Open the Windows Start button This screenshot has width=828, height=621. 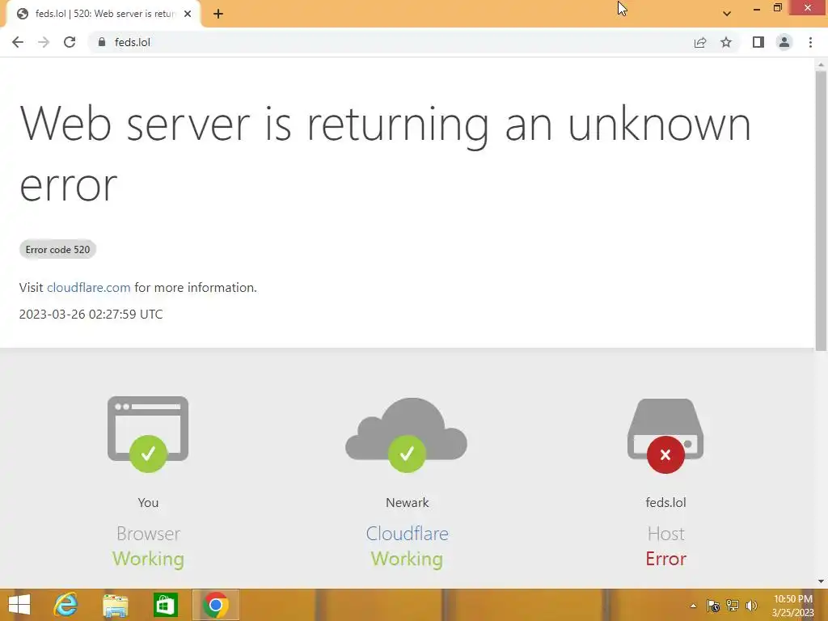coord(19,605)
